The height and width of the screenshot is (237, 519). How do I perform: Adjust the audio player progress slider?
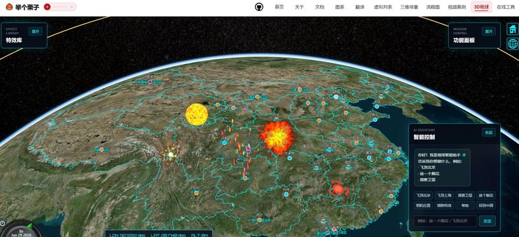(x=63, y=7)
